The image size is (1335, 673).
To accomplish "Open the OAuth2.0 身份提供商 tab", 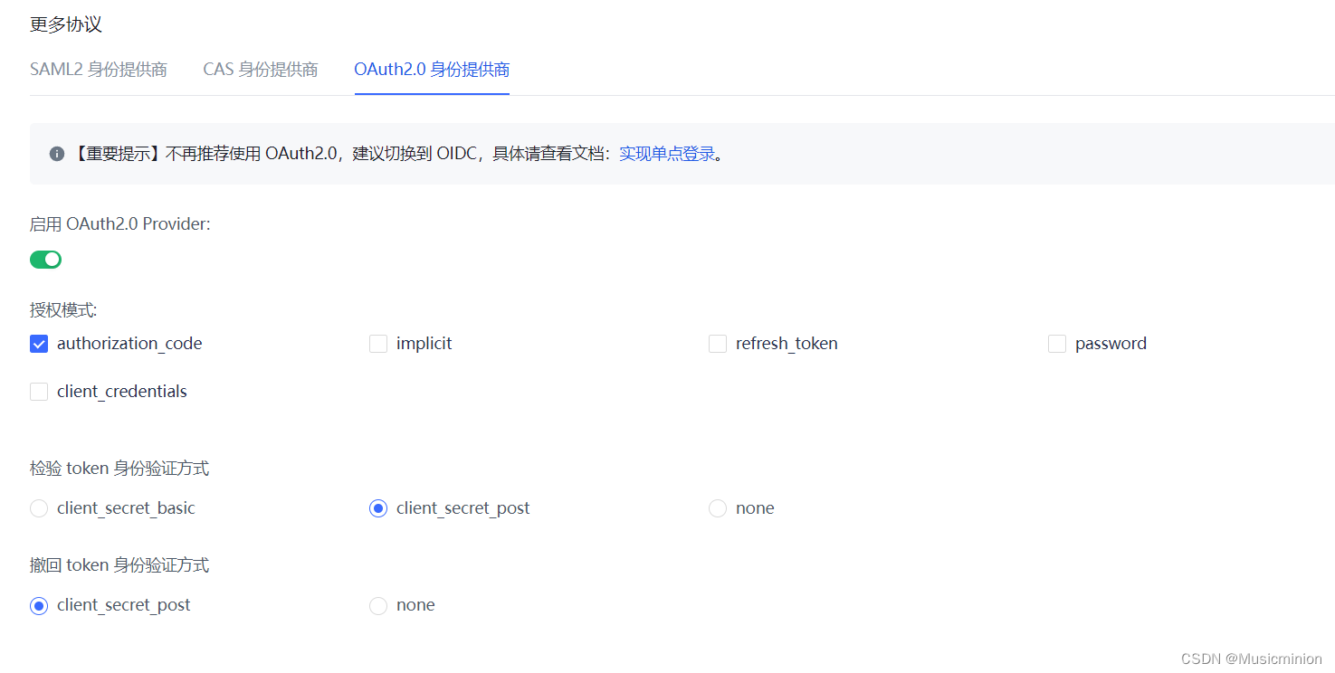I will tap(432, 69).
